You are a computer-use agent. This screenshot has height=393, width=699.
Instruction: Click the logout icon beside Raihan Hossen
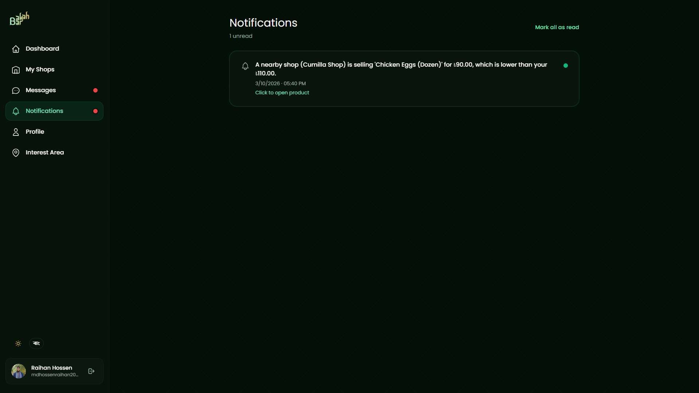coord(91,371)
